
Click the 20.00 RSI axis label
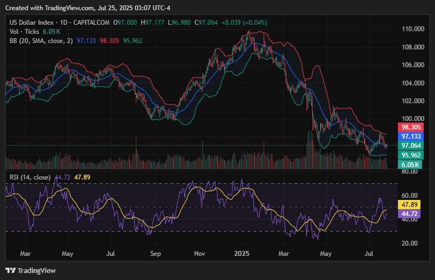pyautogui.click(x=409, y=243)
